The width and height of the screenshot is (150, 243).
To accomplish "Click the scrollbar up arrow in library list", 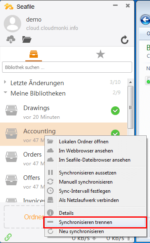I will (130, 82).
